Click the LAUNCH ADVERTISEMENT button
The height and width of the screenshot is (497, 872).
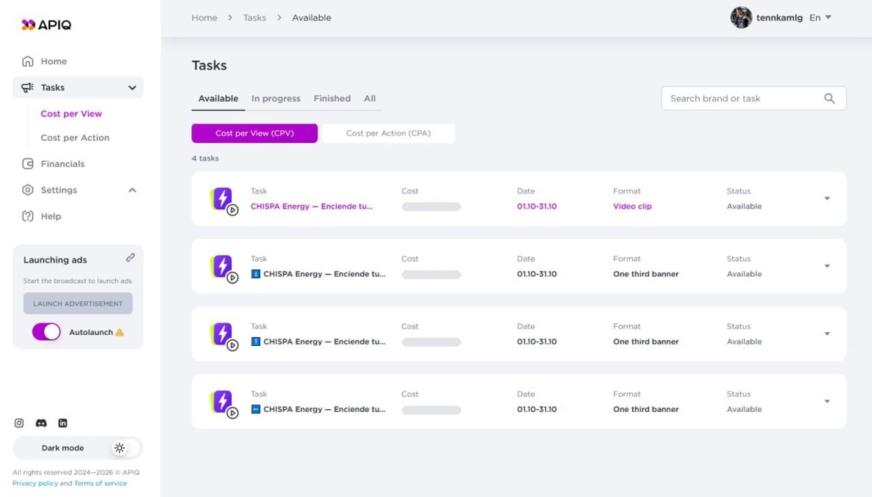coord(78,304)
